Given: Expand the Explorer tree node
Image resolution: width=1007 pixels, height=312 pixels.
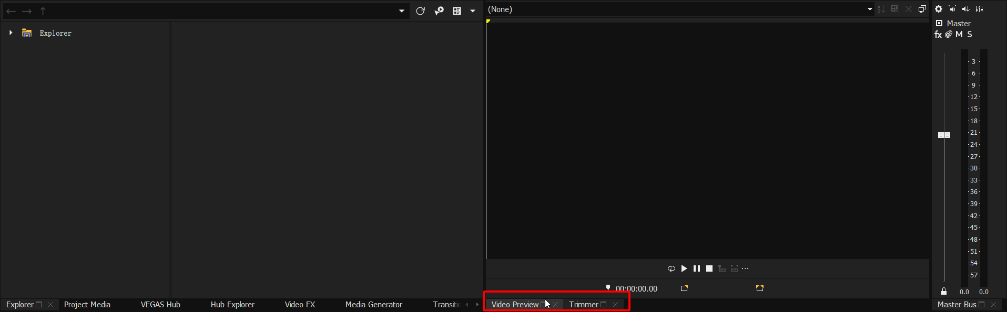Looking at the screenshot, I should [11, 33].
